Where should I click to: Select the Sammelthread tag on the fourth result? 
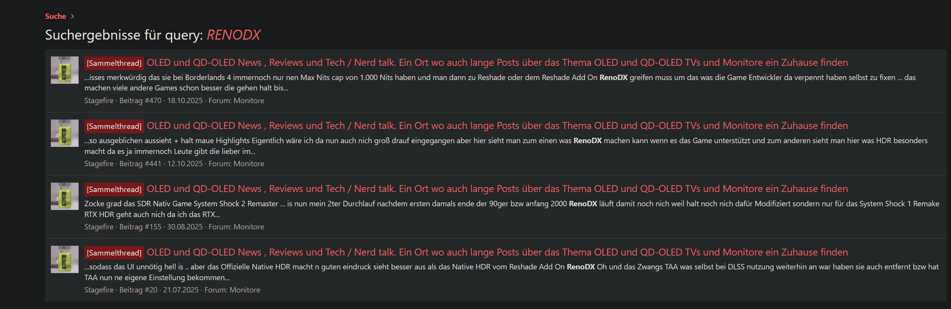click(x=114, y=252)
